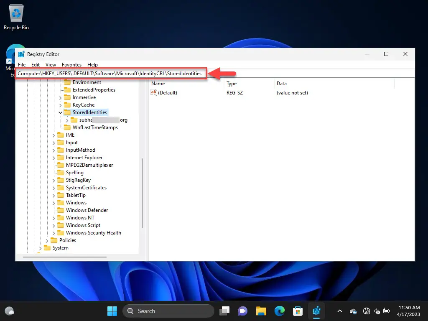Click the Registry Editor title bar icon
This screenshot has height=321, width=428.
(x=21, y=54)
